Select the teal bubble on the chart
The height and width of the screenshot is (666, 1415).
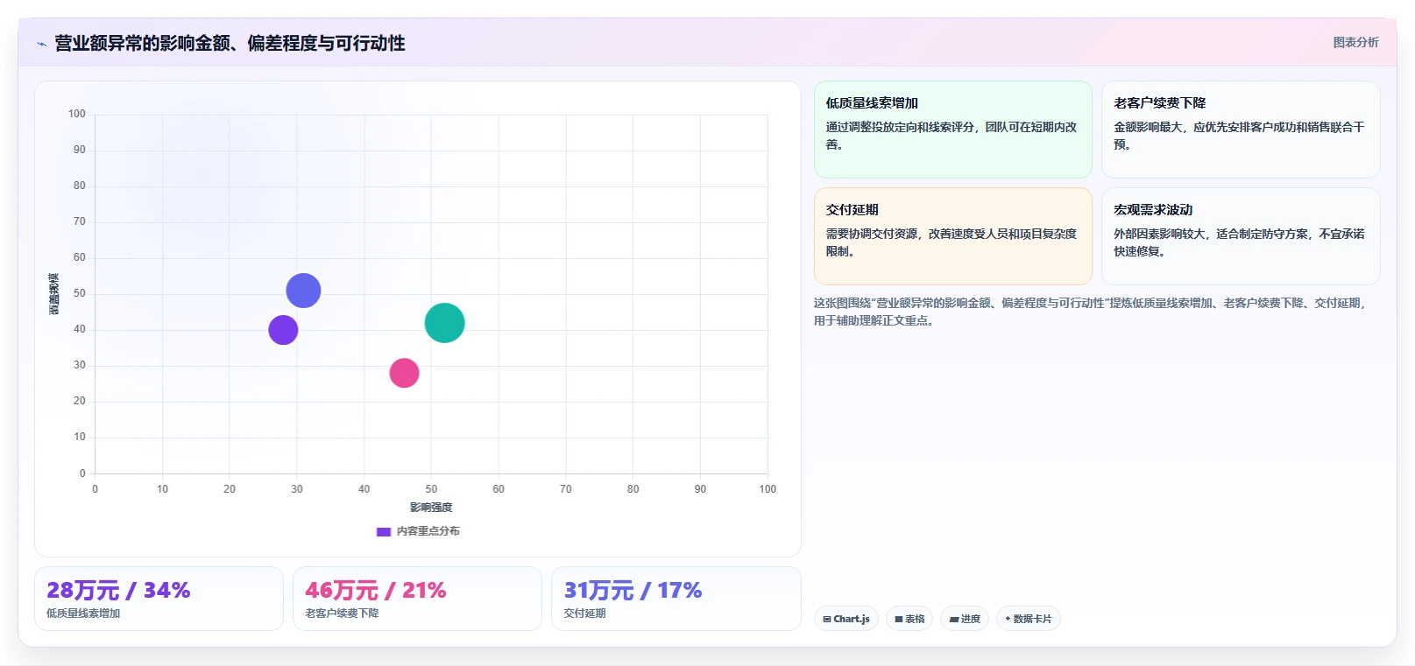pos(444,323)
